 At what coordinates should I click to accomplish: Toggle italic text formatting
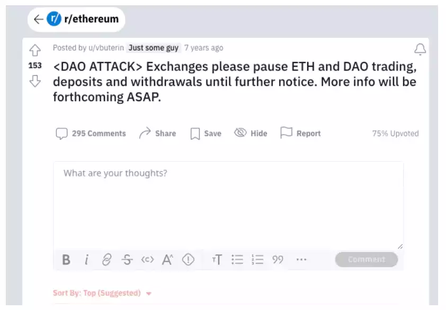point(86,260)
